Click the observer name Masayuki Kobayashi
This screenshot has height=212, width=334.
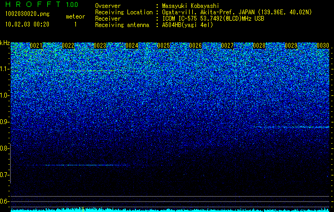tap(191, 6)
